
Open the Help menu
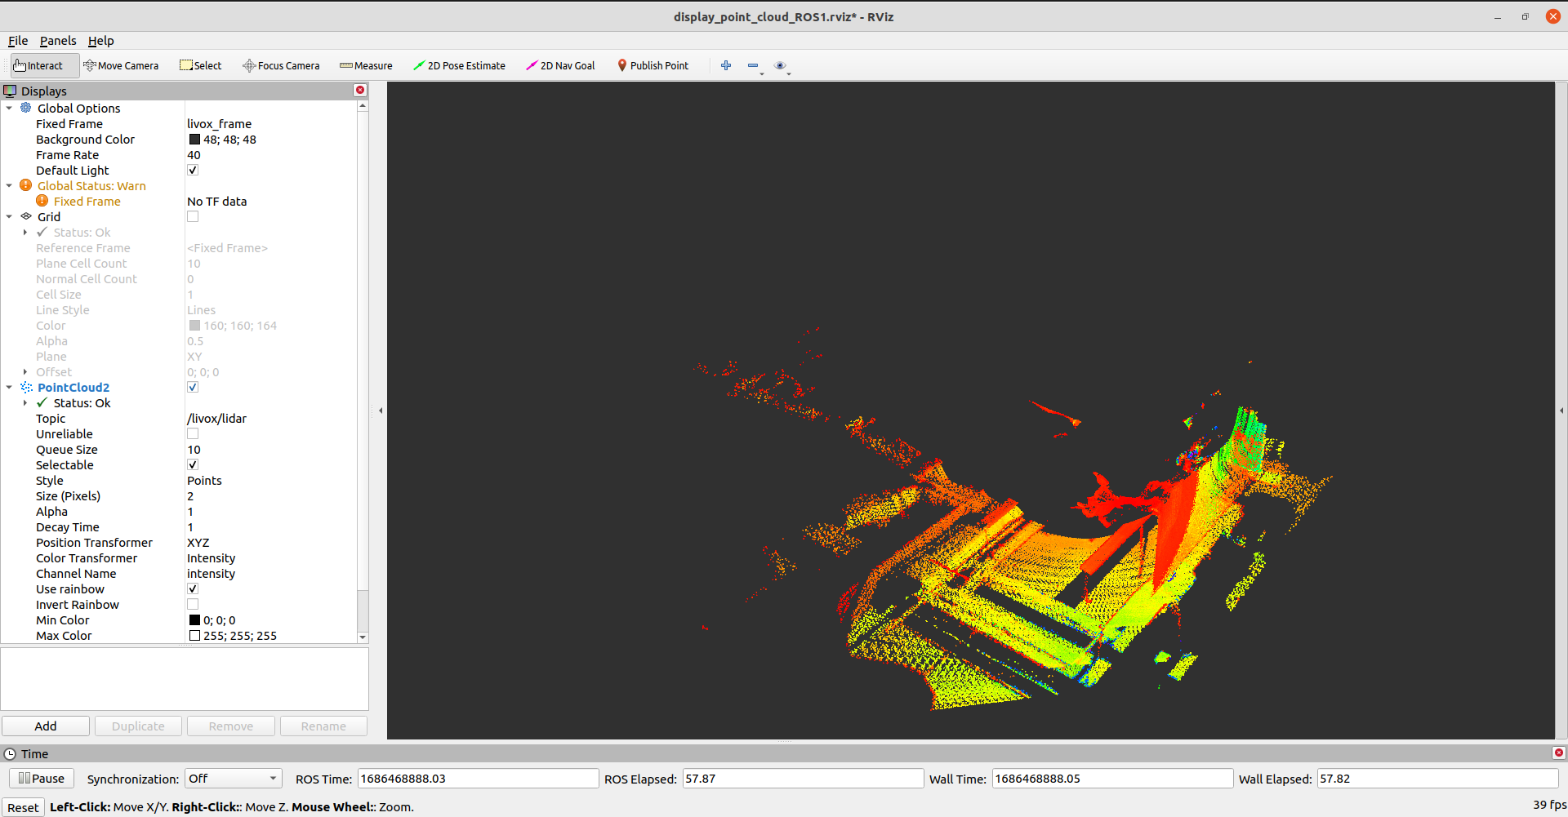(x=101, y=40)
